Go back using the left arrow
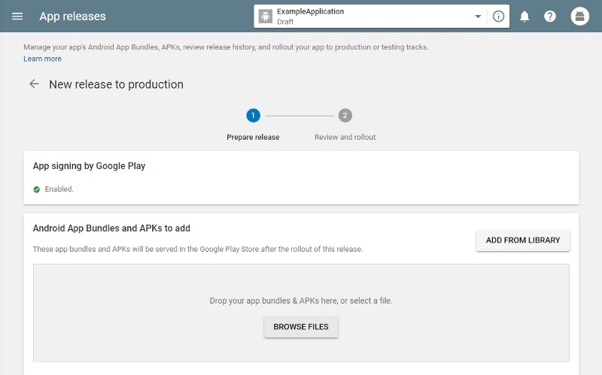The width and height of the screenshot is (602, 375). (x=34, y=84)
